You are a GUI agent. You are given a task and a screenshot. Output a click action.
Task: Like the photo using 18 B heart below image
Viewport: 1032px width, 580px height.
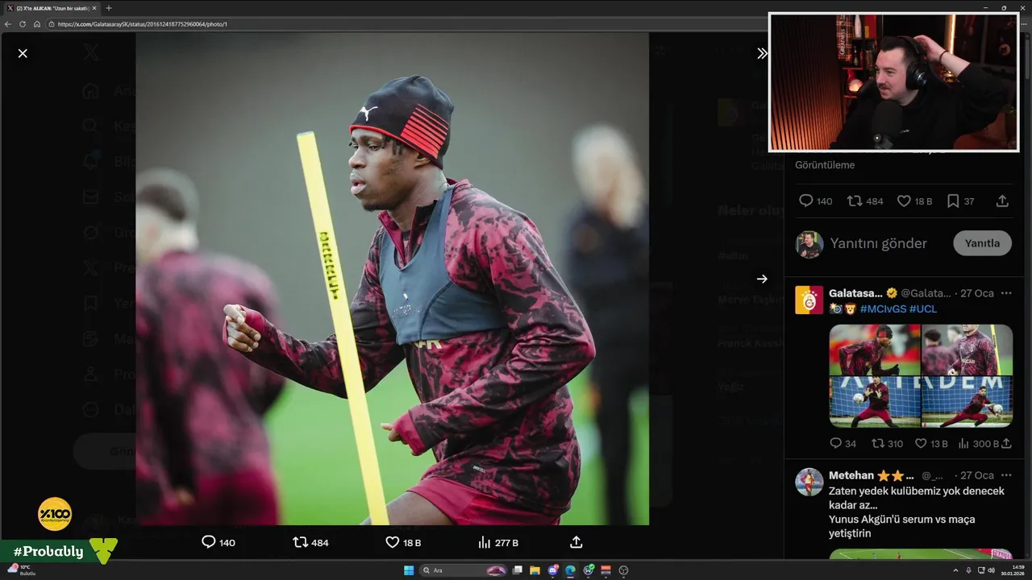[x=403, y=542]
